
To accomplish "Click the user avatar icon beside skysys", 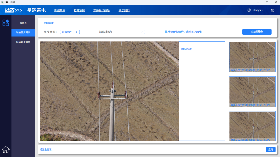I will point(249,10).
